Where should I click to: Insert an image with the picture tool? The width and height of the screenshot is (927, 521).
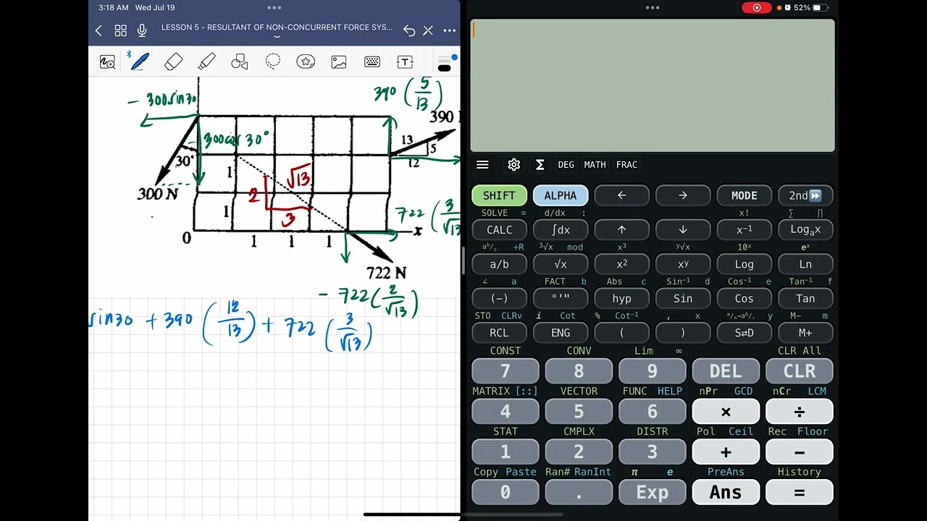[x=339, y=62]
